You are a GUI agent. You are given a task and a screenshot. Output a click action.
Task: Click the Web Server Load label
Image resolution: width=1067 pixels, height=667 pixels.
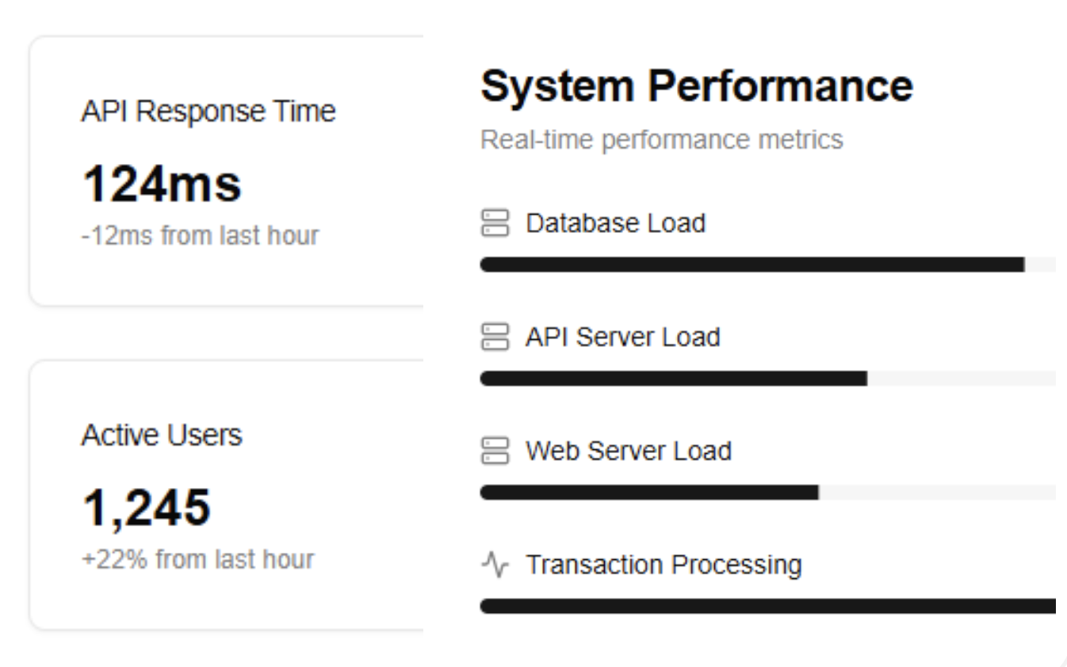tap(628, 452)
